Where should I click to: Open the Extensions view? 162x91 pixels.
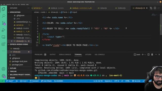coord(3,44)
